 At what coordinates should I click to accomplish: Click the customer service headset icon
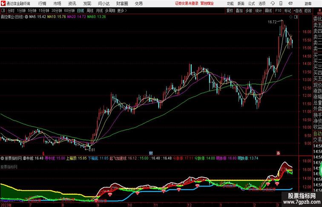273,3
